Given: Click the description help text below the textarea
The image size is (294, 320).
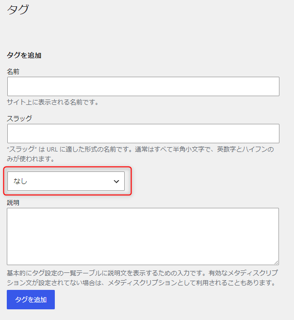Looking at the screenshot, I should (x=142, y=278).
